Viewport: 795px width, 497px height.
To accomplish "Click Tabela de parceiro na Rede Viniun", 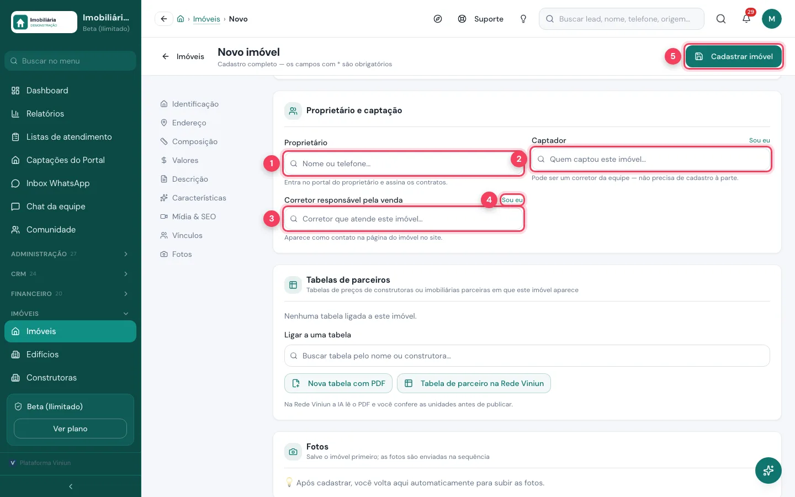I will click(x=474, y=383).
